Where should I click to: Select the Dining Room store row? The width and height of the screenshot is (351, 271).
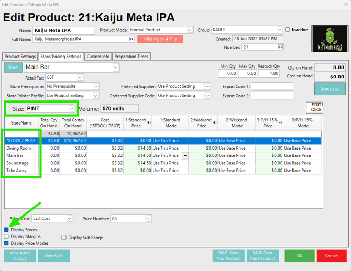pos(19,148)
